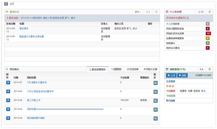Click 下达经费 column header
The width and height of the screenshot is (217, 129).
pyautogui.click(x=124, y=78)
